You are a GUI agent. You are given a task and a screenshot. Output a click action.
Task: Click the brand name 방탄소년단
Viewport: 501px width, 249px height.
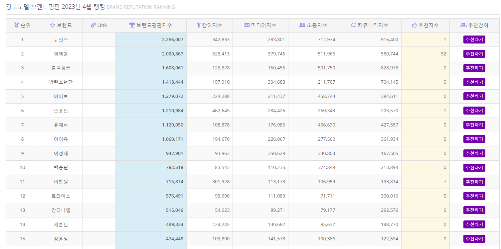[x=61, y=82]
